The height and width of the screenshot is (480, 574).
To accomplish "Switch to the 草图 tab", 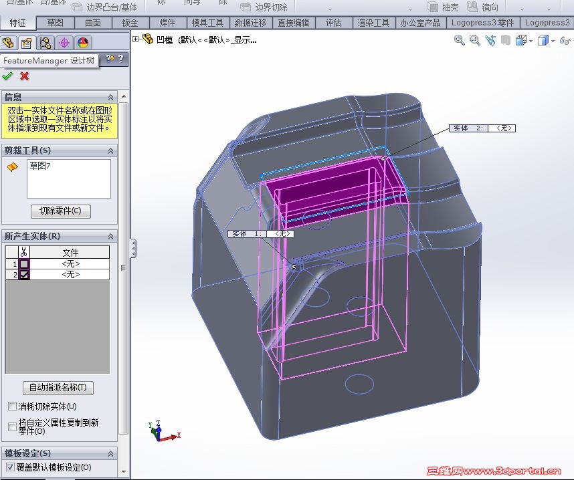I will tap(56, 23).
